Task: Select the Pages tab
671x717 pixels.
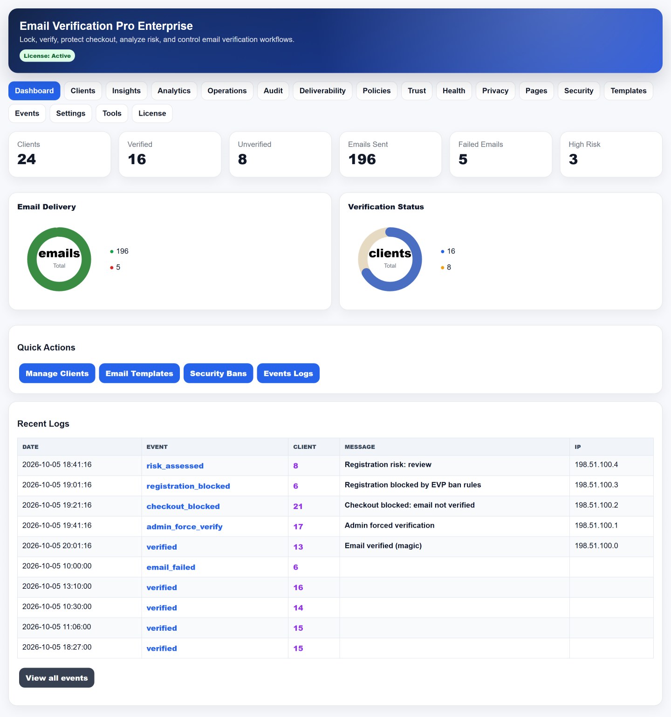Action: pos(536,91)
